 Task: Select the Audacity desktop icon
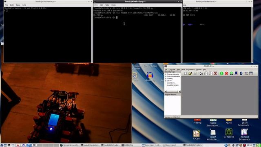click(x=150, y=77)
